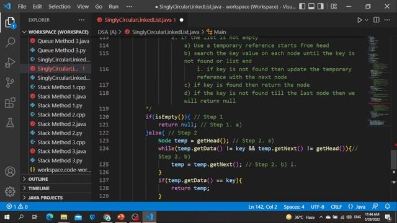
Task: Open the Edit menu
Action: click(37, 7)
